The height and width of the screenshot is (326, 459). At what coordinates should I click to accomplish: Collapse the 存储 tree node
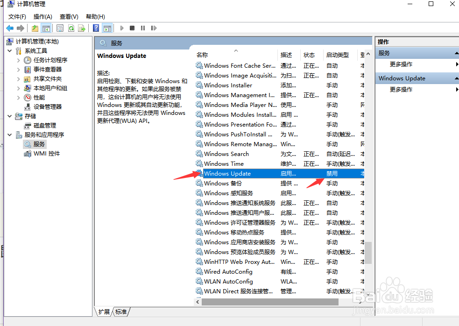coord(10,116)
